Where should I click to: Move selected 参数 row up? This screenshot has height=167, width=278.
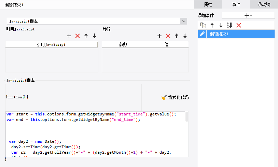point(177,36)
